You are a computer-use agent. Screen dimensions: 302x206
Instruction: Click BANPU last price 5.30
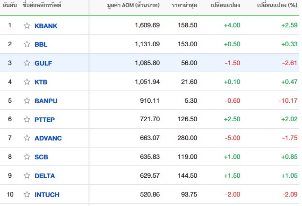(x=191, y=100)
